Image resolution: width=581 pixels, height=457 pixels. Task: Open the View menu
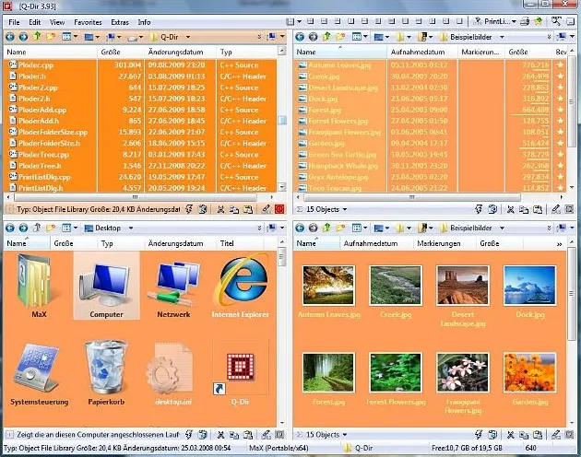[57, 22]
